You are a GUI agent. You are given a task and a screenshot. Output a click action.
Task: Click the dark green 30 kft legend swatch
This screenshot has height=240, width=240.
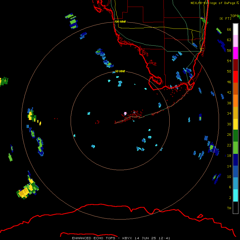[235, 136]
